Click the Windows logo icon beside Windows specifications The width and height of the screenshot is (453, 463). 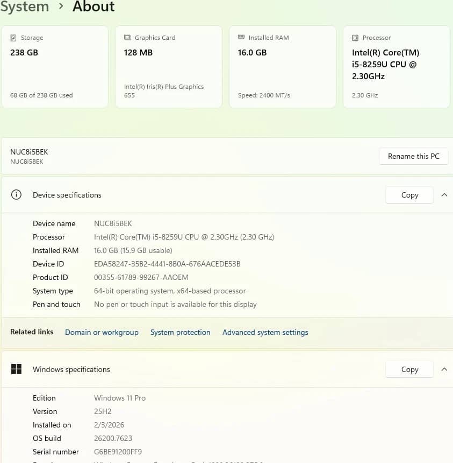(x=16, y=369)
